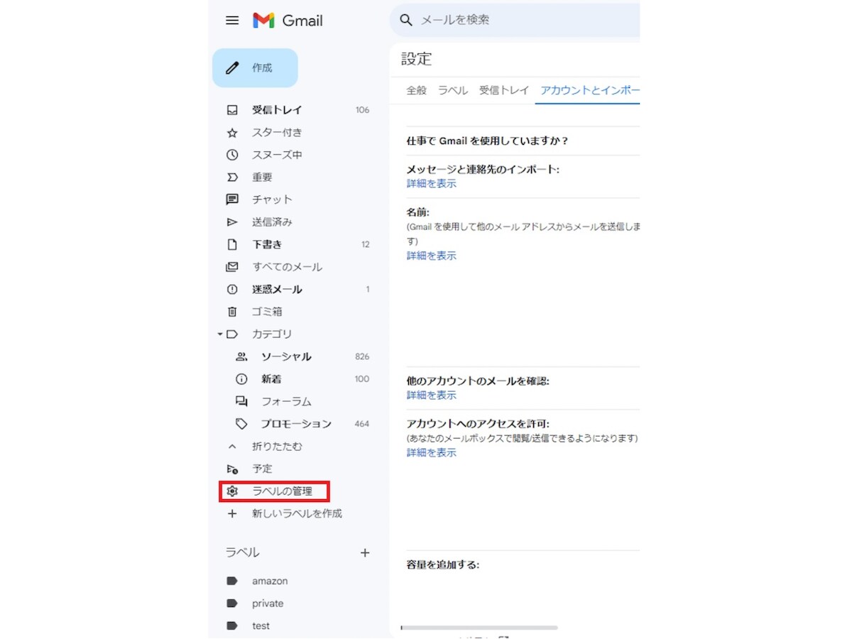Click 詳細を表示 under アカウントへのアクセスを許可
Viewport: 852px width, 639px height.
pos(432,453)
